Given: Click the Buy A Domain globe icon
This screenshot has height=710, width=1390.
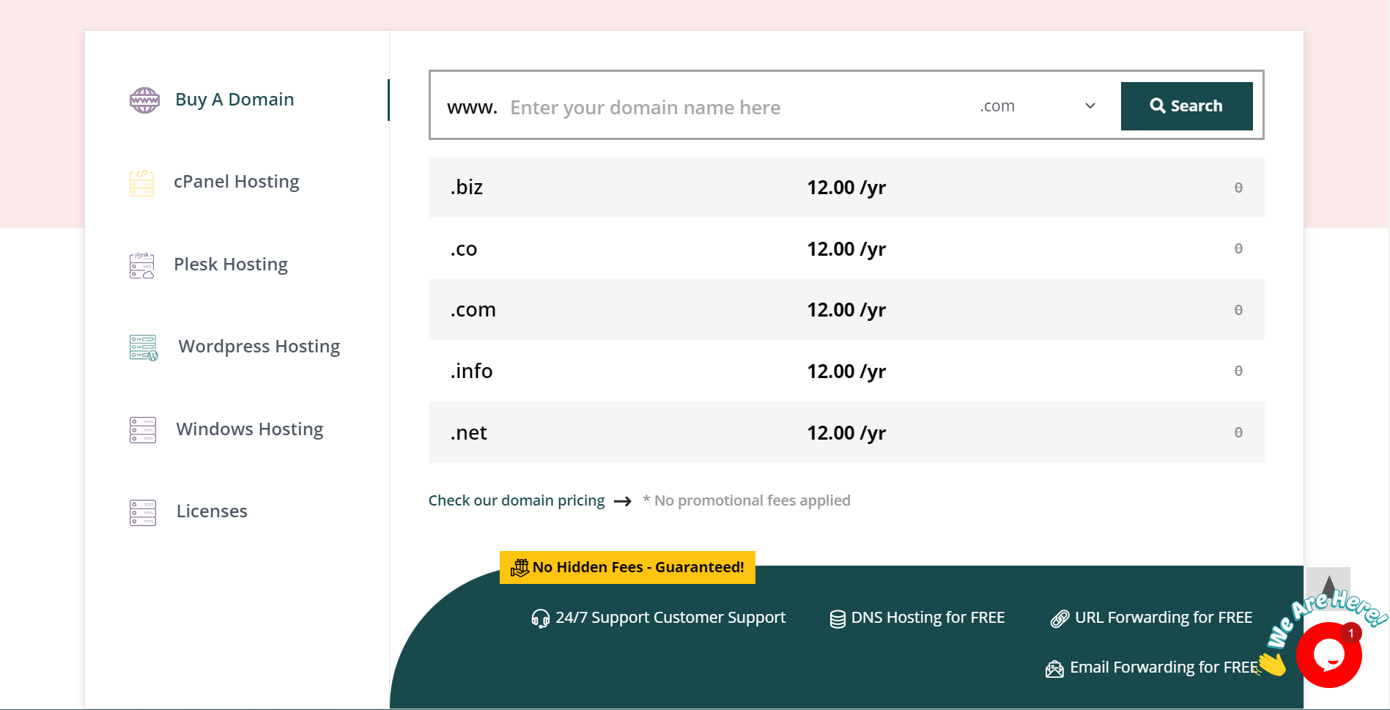Looking at the screenshot, I should coord(144,100).
